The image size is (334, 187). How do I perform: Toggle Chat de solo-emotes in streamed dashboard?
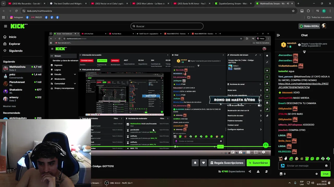click(x=259, y=105)
